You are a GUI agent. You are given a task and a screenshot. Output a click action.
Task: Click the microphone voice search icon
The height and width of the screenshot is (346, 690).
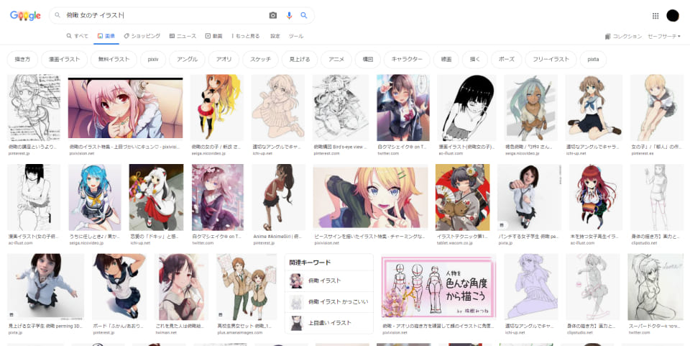(x=289, y=15)
